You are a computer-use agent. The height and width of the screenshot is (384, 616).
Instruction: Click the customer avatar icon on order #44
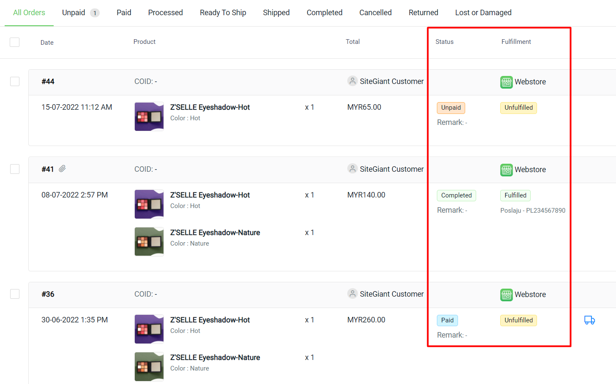pos(352,81)
